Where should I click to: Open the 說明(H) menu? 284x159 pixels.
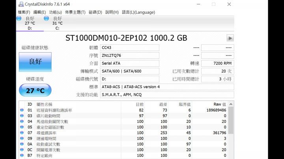tap(112, 12)
